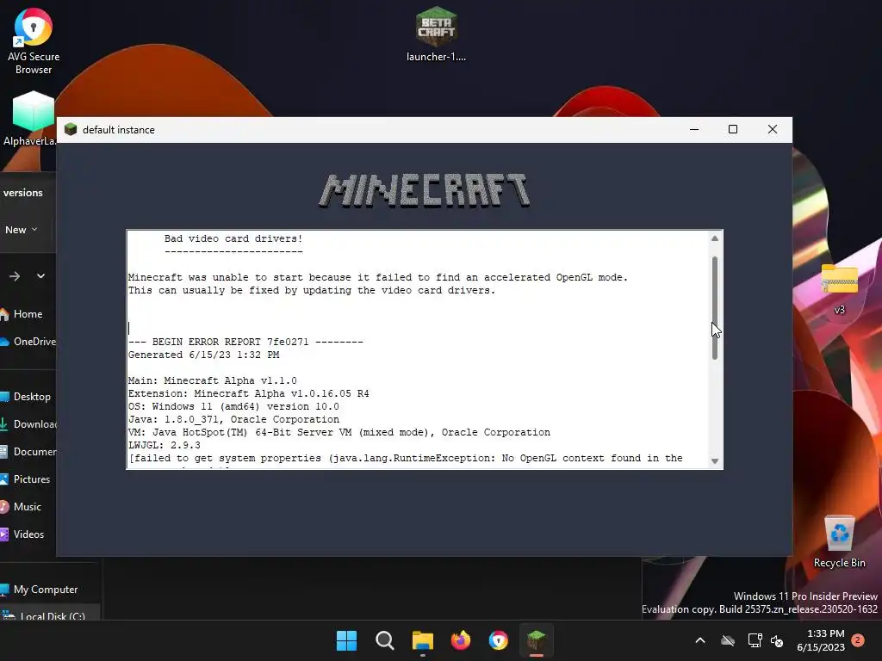Open Desktop in File Explorer sidebar
This screenshot has width=882, height=661.
coord(27,396)
